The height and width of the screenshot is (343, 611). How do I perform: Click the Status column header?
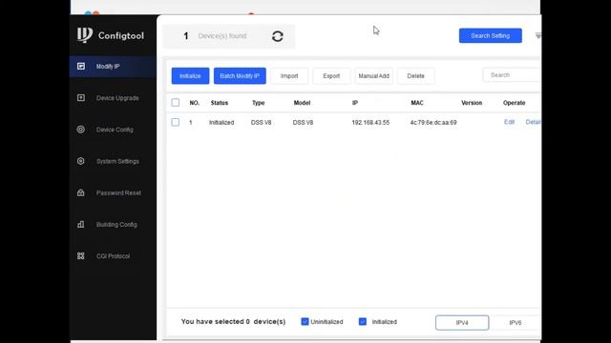[220, 103]
